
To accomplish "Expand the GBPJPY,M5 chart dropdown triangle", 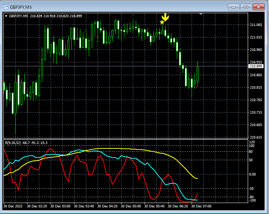I will pos(6,16).
